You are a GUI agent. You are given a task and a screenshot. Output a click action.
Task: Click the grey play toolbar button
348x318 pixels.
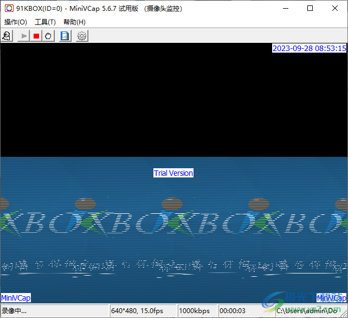pyautogui.click(x=23, y=36)
